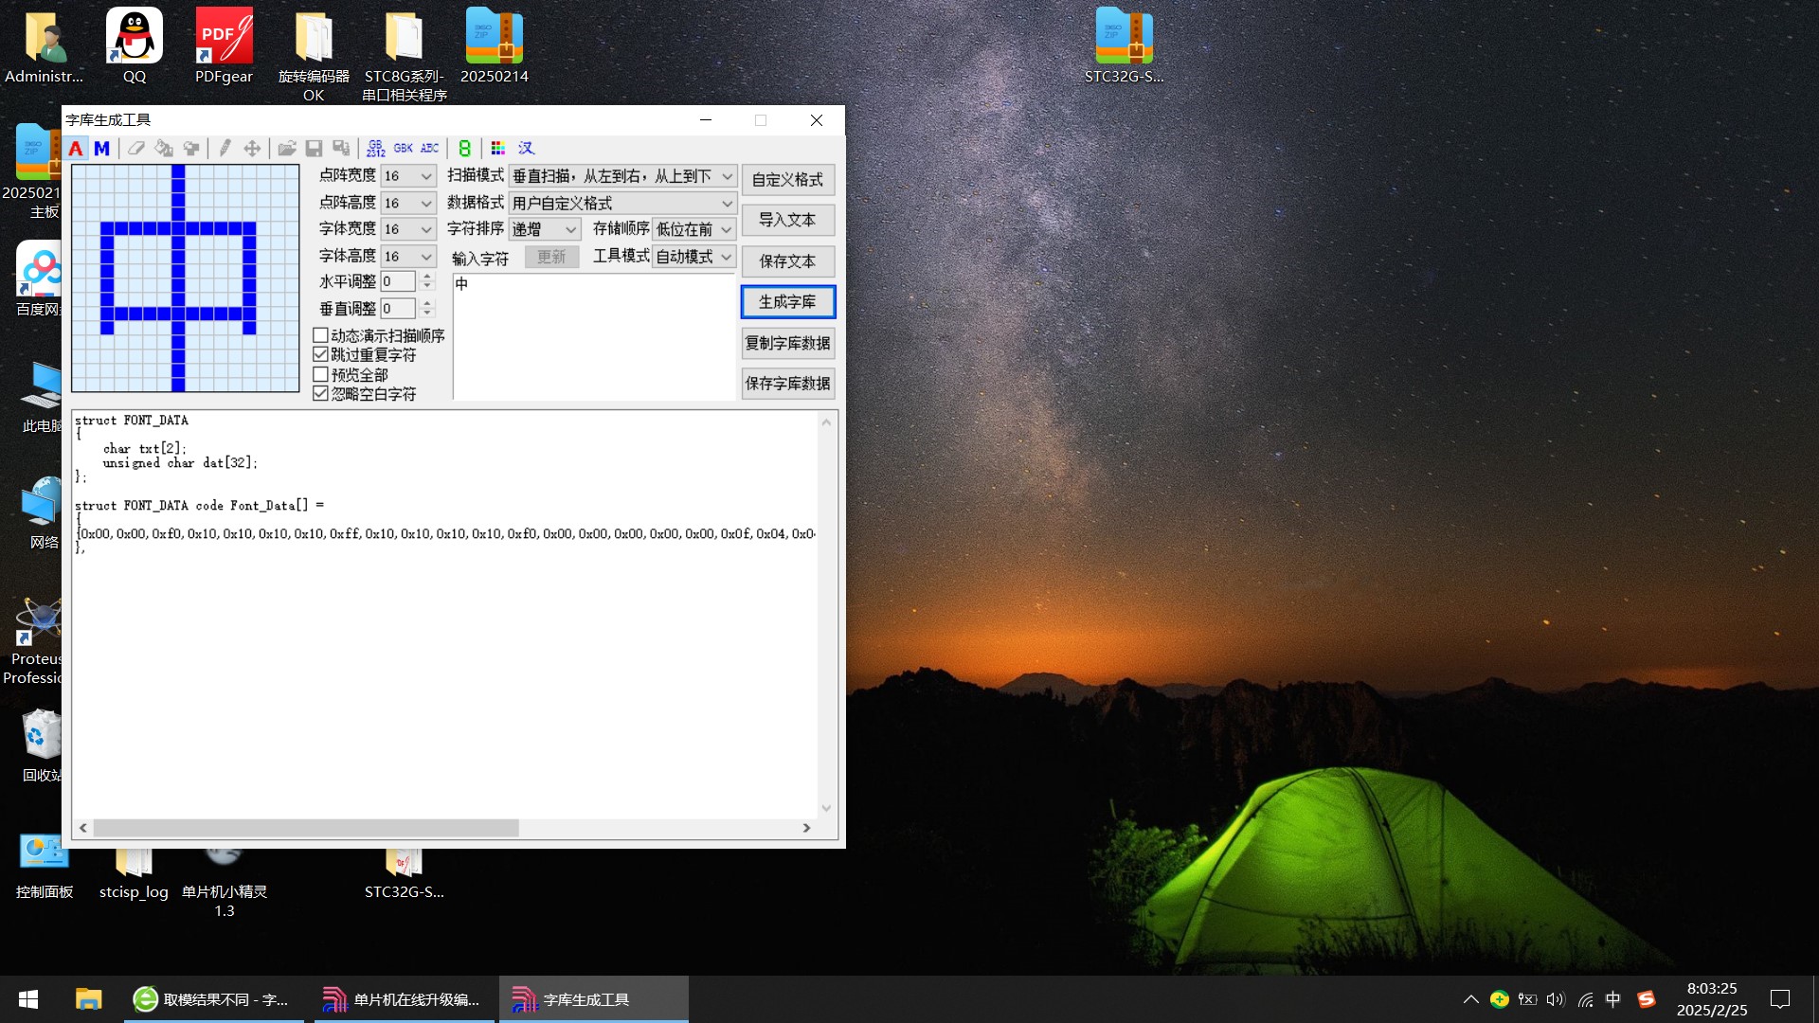Viewport: 1819px width, 1023px height.
Task: Click the GB2312 character set icon
Action: pyautogui.click(x=375, y=149)
